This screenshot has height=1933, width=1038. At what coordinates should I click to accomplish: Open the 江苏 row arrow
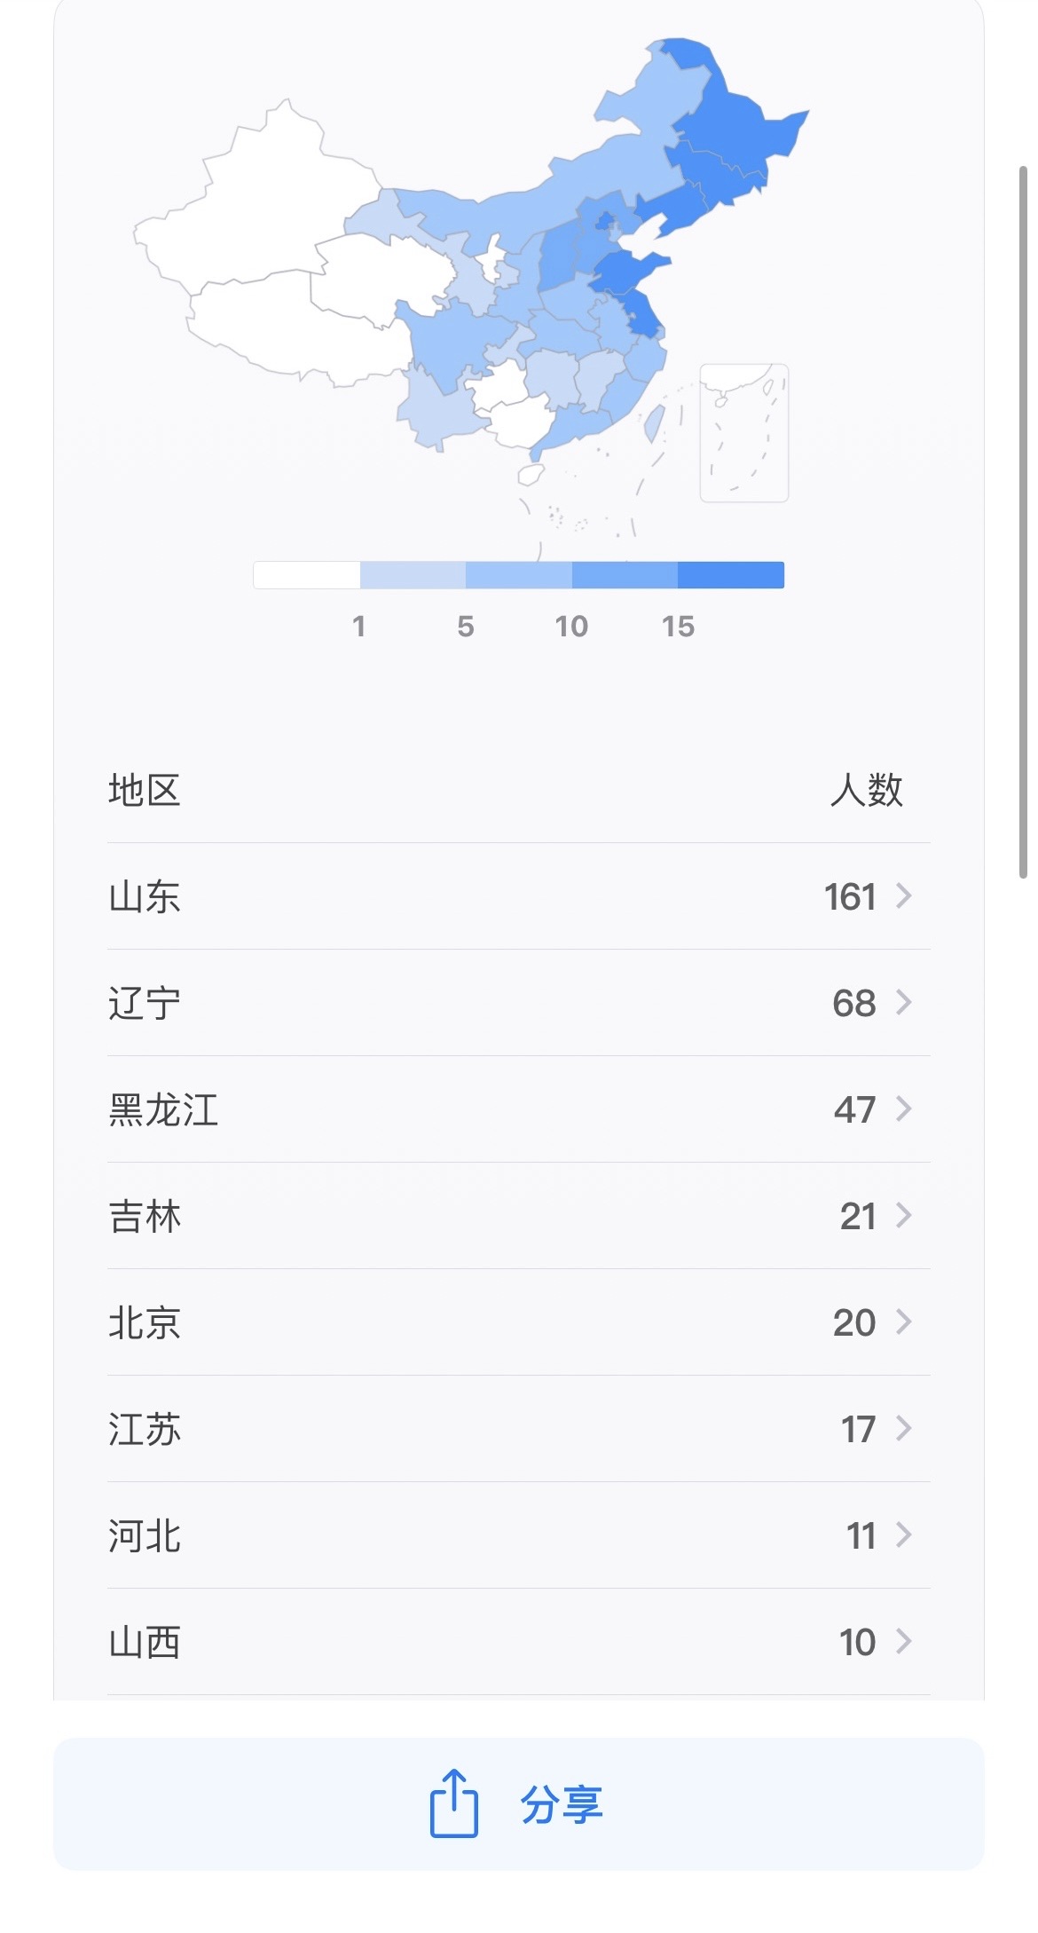tap(903, 1428)
